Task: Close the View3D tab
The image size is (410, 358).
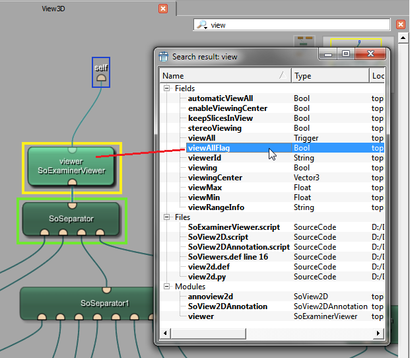Action: [163, 9]
